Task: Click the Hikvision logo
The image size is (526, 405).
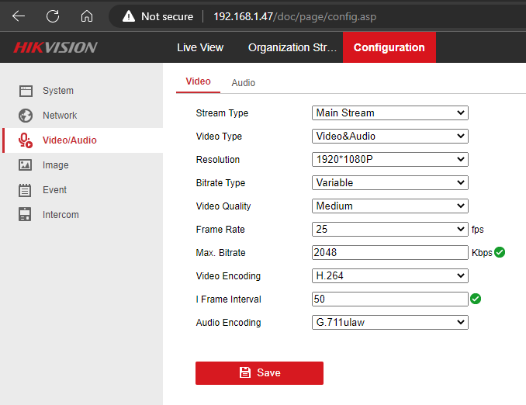Action: (55, 48)
